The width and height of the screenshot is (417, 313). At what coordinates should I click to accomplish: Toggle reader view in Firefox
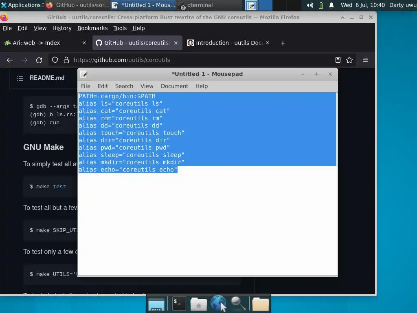[338, 60]
